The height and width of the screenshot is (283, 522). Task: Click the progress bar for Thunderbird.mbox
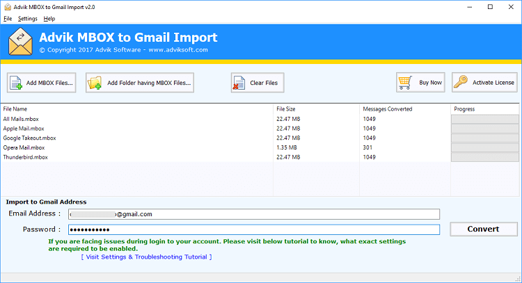[484, 157]
